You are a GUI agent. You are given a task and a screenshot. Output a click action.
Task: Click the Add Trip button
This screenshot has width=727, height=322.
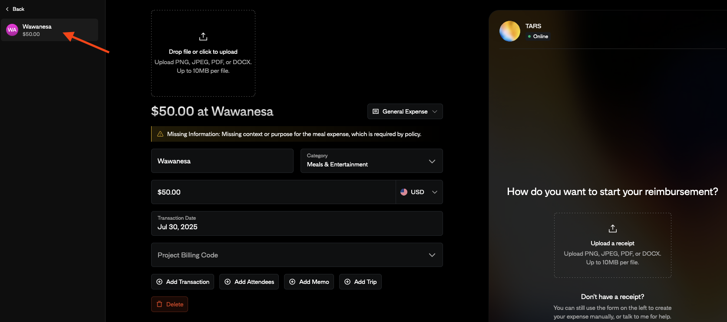click(360, 282)
